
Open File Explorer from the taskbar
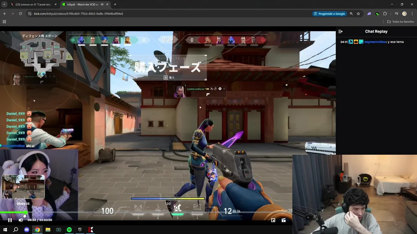tap(48, 230)
